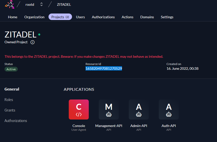Click the Owned Project label
This screenshot has width=217, height=142.
click(16, 42)
